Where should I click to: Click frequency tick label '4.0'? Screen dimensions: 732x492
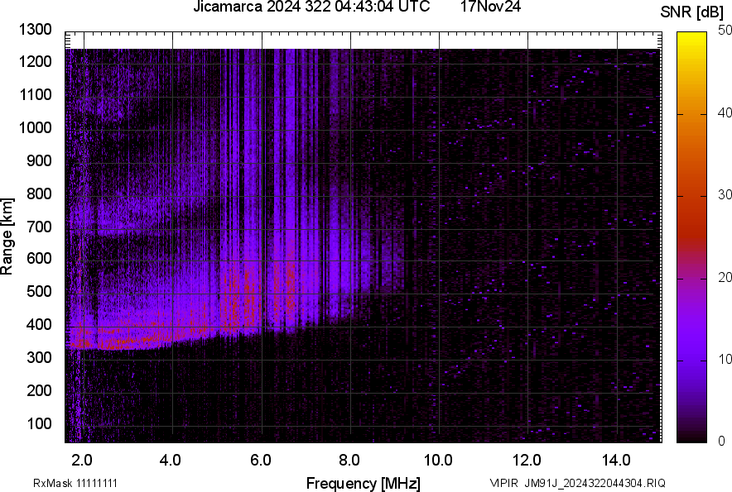click(x=170, y=461)
